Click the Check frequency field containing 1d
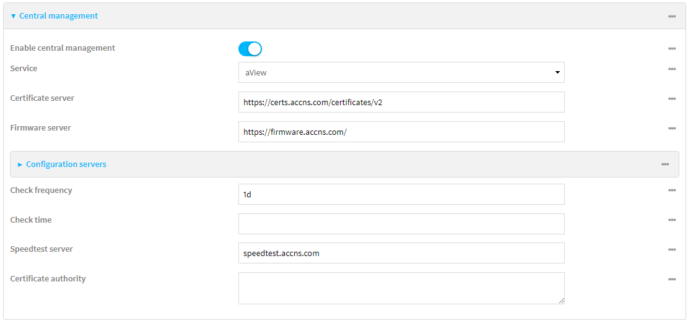688x321 pixels. click(401, 194)
